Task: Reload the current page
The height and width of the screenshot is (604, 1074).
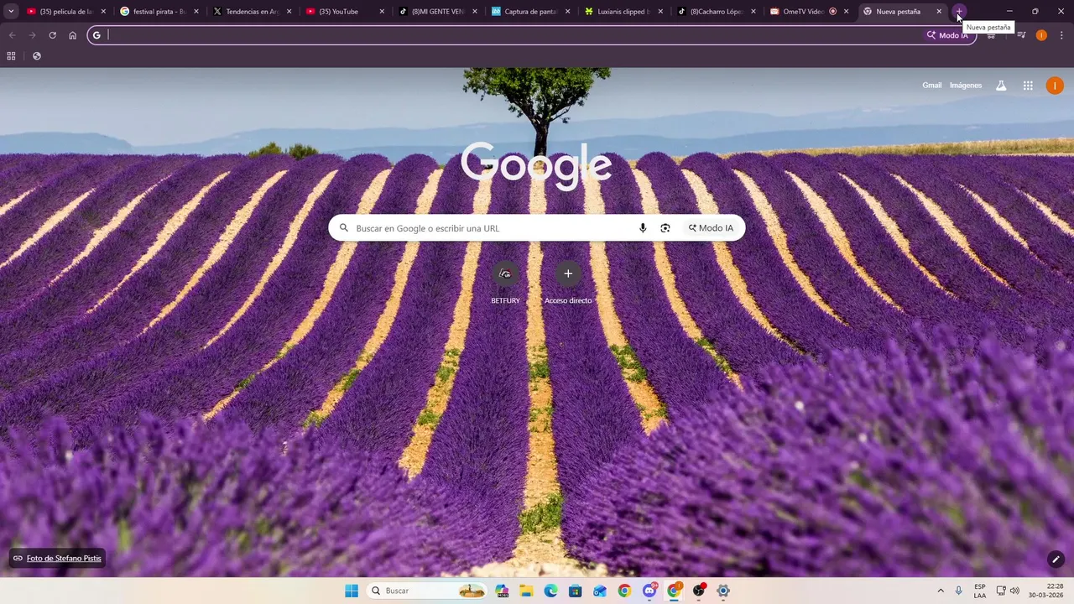Action: coord(52,35)
